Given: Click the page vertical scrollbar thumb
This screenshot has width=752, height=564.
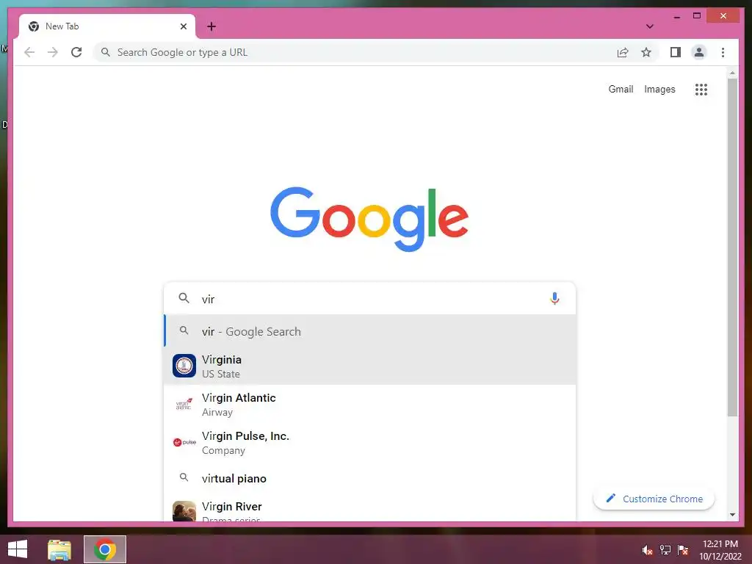Looking at the screenshot, I should pos(732,247).
